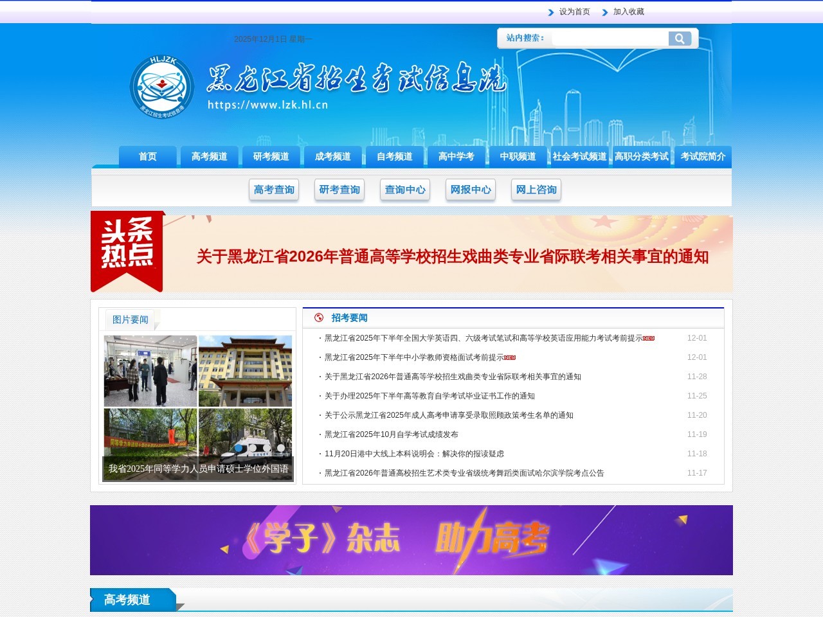Click the NEW icon beside the teacher qualification notice
This screenshot has height=617, width=823.
(x=509, y=357)
